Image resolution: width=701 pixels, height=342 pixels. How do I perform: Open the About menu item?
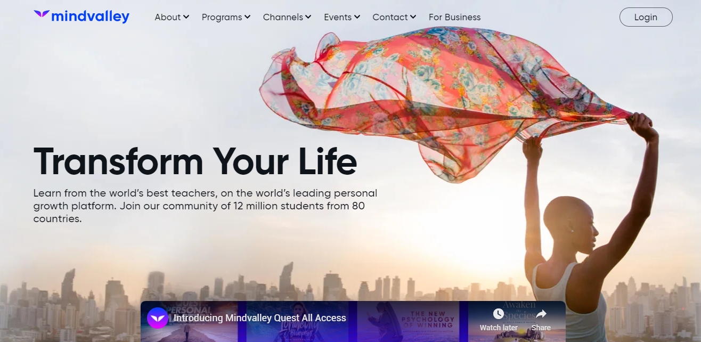[x=172, y=17]
